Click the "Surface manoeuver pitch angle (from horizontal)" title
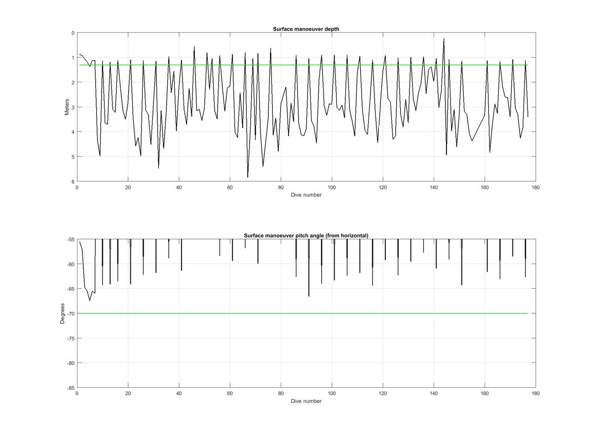This screenshot has width=592, height=436. click(x=306, y=235)
